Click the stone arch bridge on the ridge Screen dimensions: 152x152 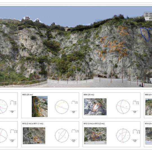[x=68, y=29]
